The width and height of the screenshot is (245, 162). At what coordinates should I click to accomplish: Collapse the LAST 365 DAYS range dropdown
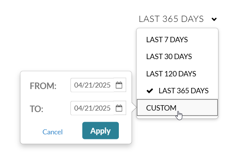tap(171, 19)
